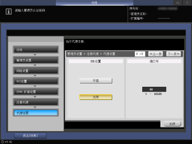The width and height of the screenshot is (192, 144).
Task: Click the clock icon in status bar
Action: coord(3,142)
